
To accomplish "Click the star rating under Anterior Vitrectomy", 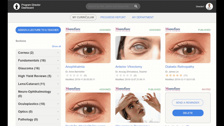I will click(x=124, y=76).
